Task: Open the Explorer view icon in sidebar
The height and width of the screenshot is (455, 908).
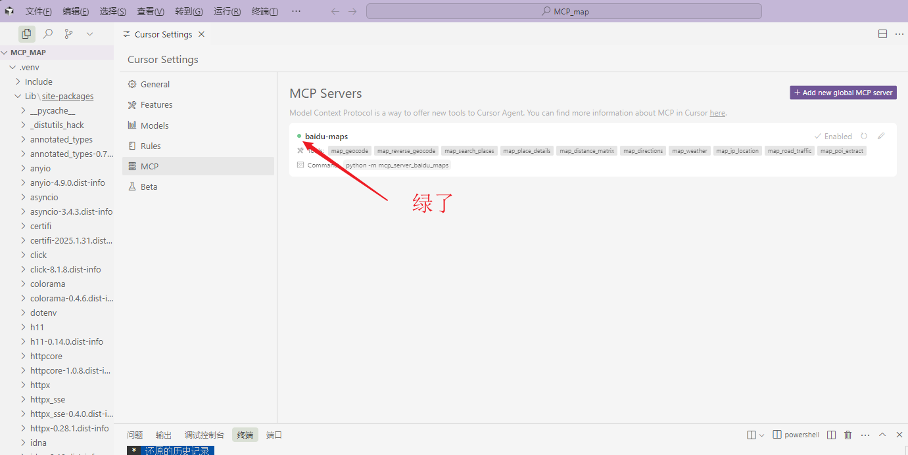Action: [x=26, y=33]
